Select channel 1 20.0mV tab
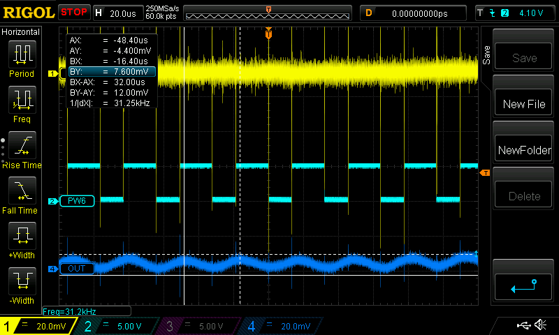The image size is (559, 335). coord(38,326)
